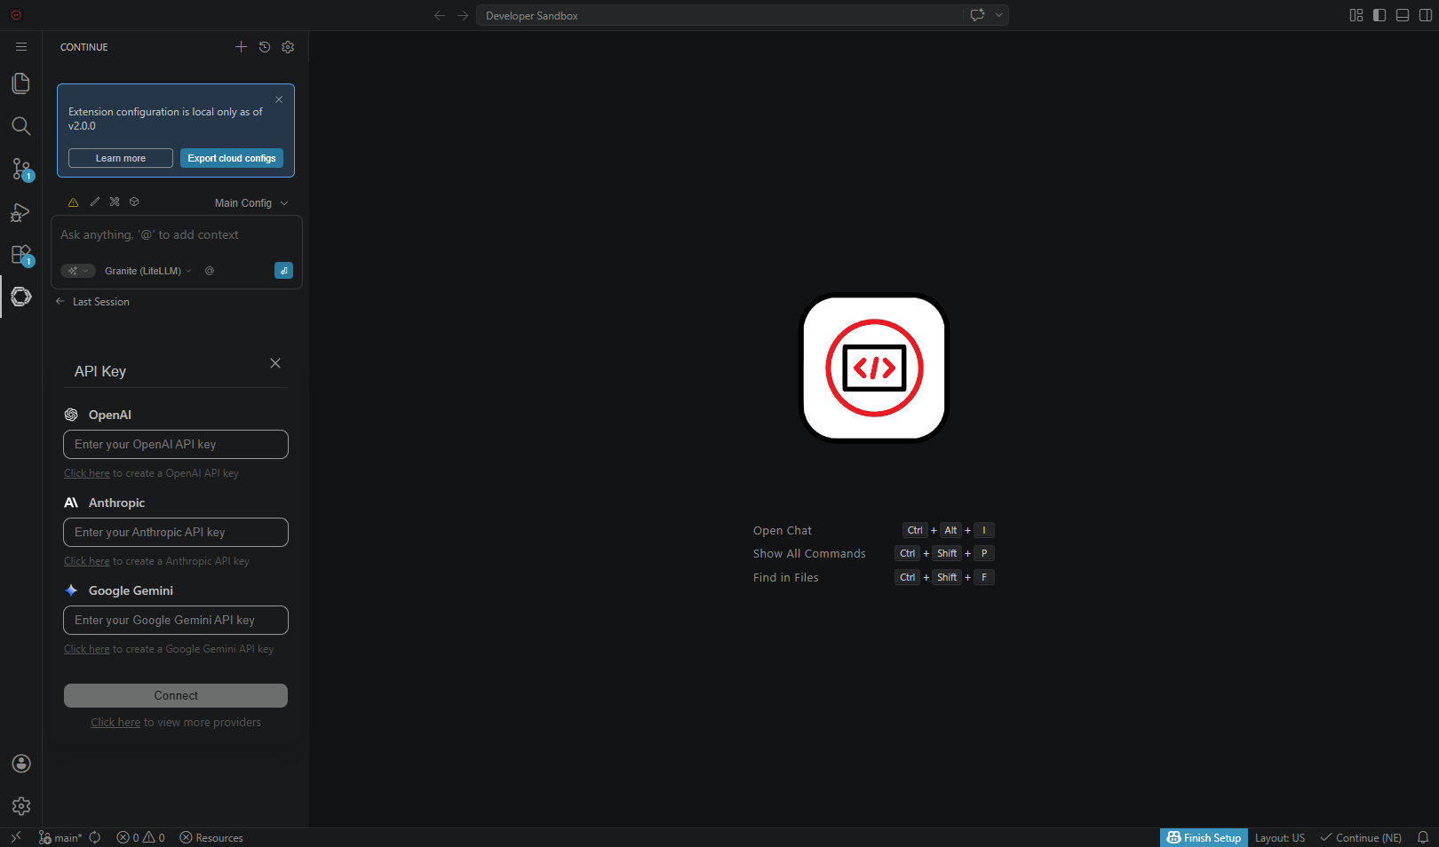Screen dimensions: 1439x847
Task: Toggle secondary side bar visibility
Action: pyautogui.click(x=1426, y=15)
